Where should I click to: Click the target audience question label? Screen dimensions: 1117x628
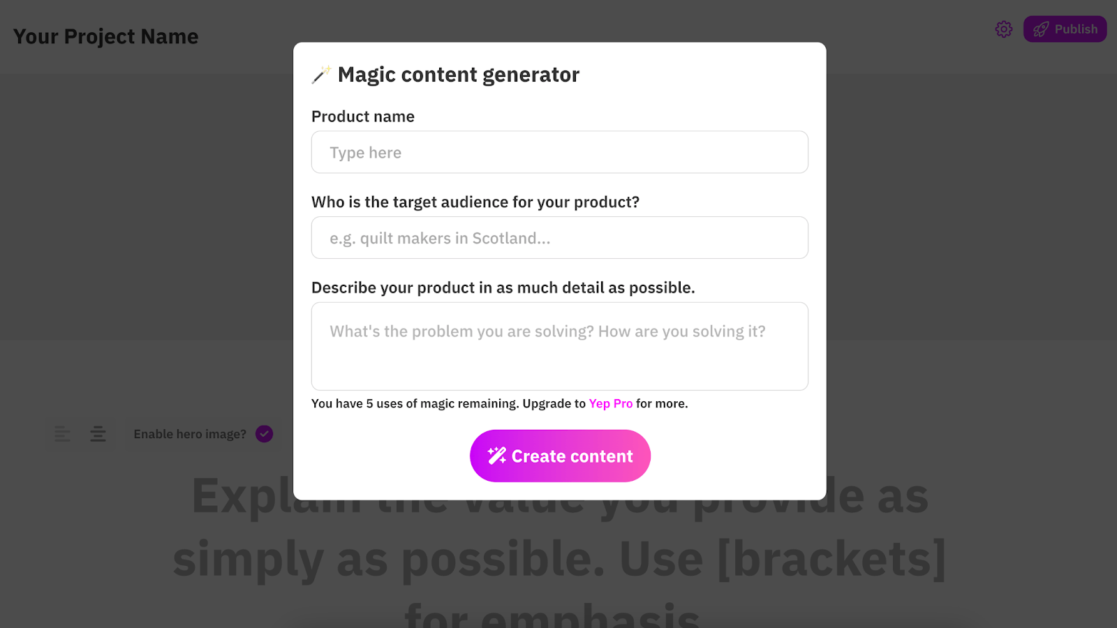pos(475,202)
